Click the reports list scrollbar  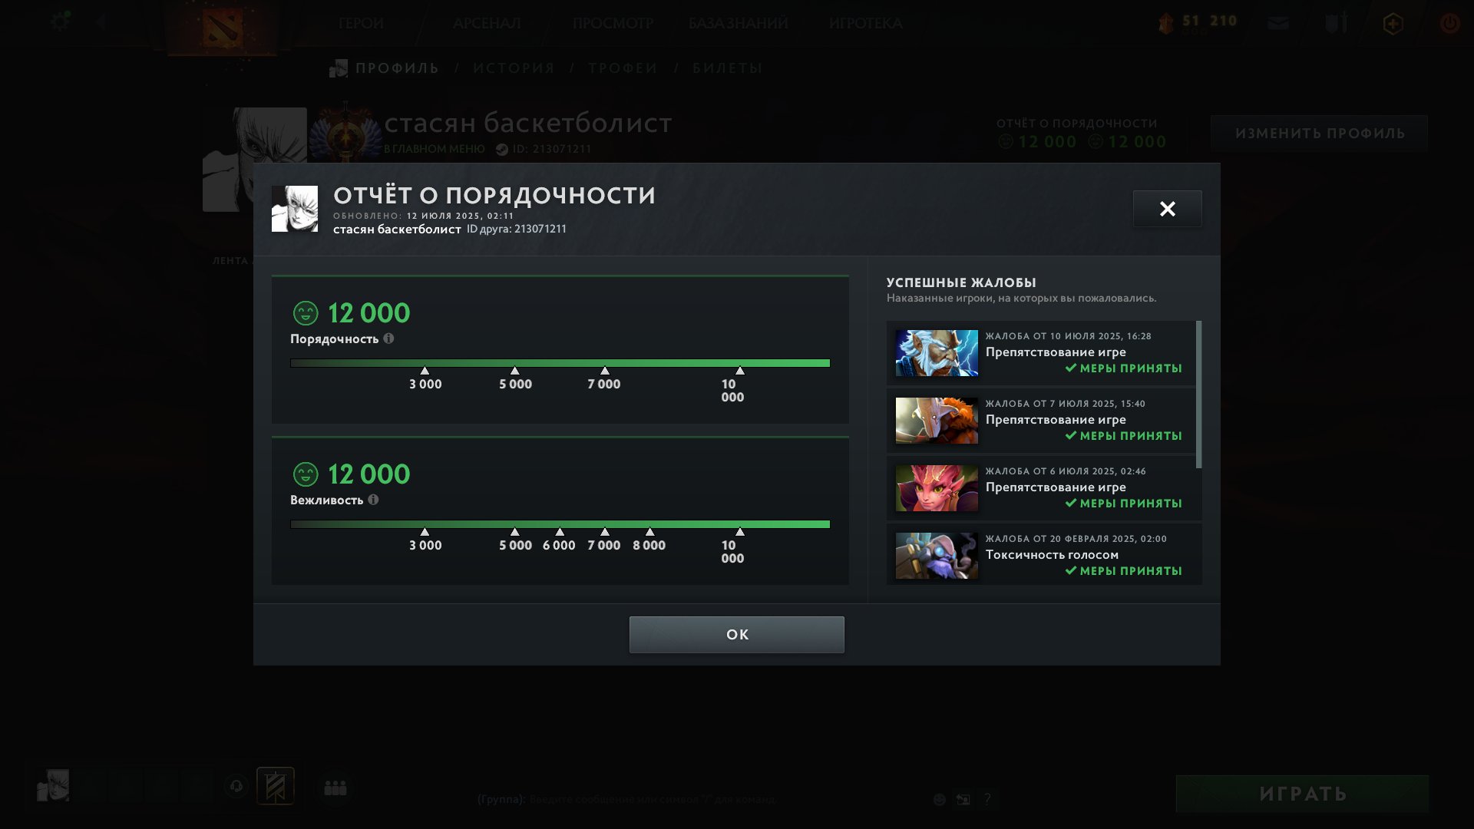[x=1199, y=395]
